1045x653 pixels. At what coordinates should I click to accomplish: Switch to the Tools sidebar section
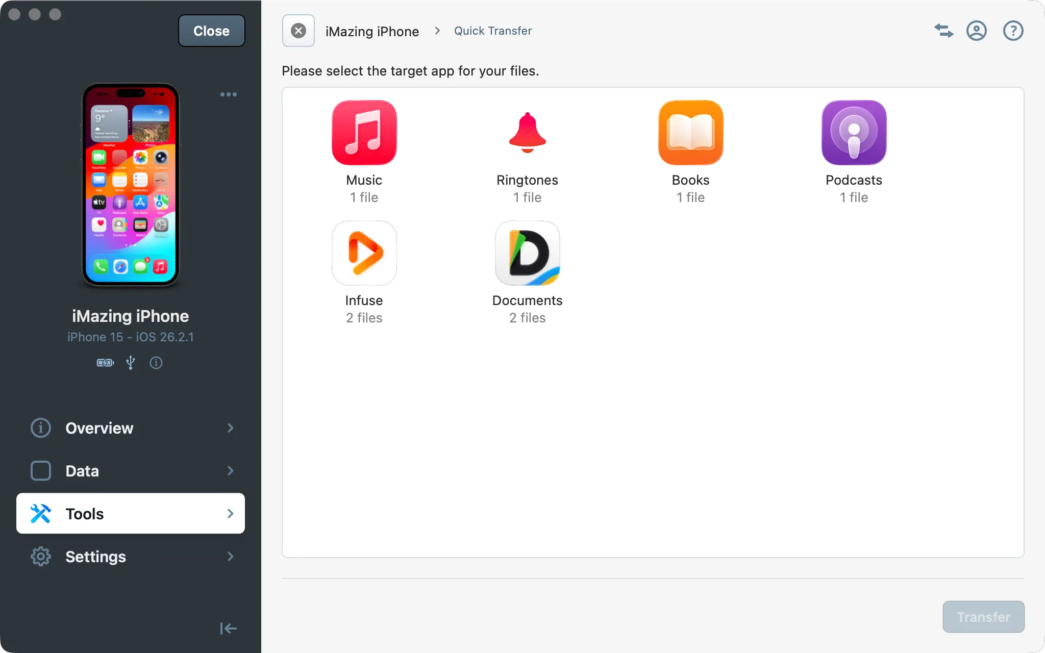[x=130, y=513]
